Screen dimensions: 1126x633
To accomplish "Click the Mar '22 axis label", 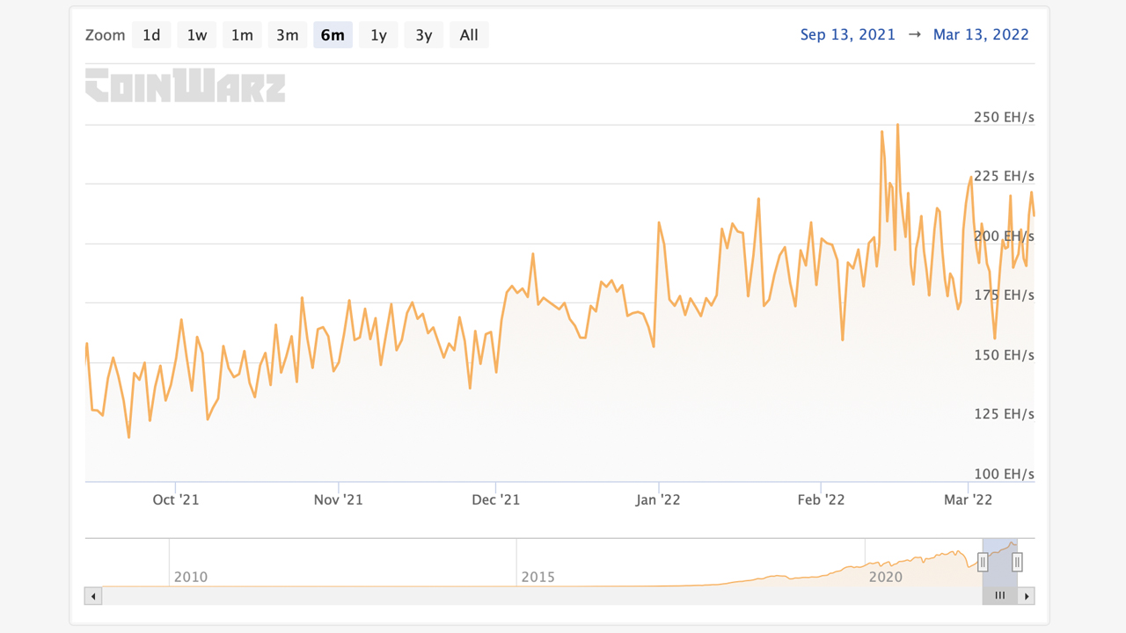I will (x=969, y=500).
